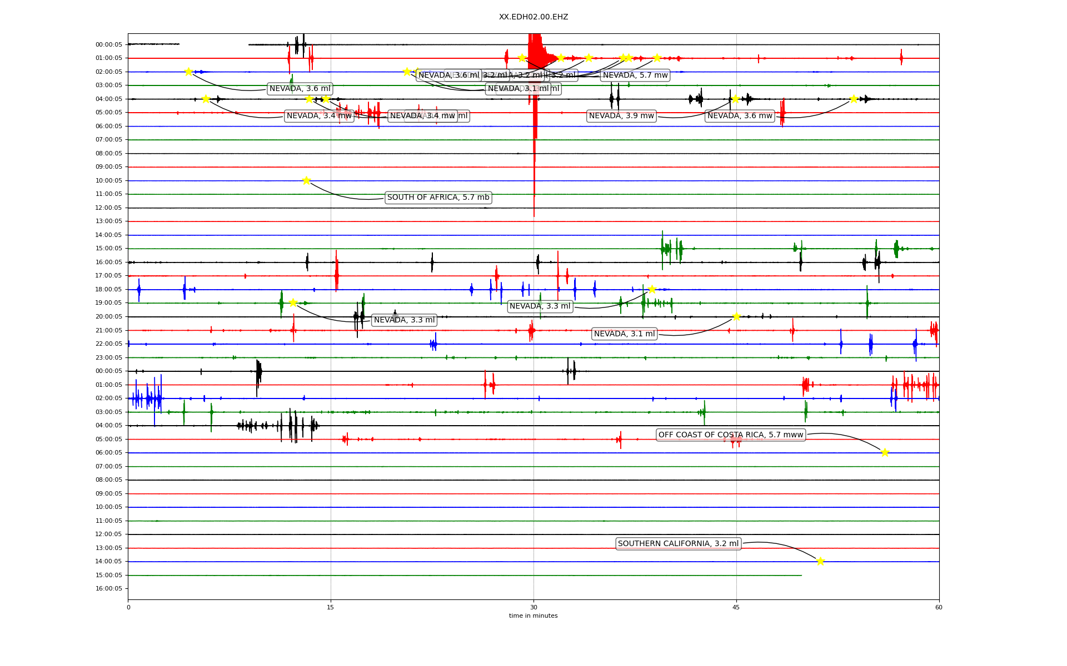The image size is (1067, 666).
Task: Click leftmost star on the 02:00:05 trace
Action: coord(188,72)
